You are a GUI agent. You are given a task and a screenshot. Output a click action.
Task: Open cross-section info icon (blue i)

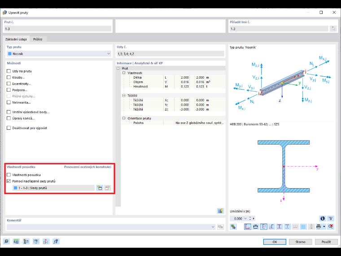point(323,218)
